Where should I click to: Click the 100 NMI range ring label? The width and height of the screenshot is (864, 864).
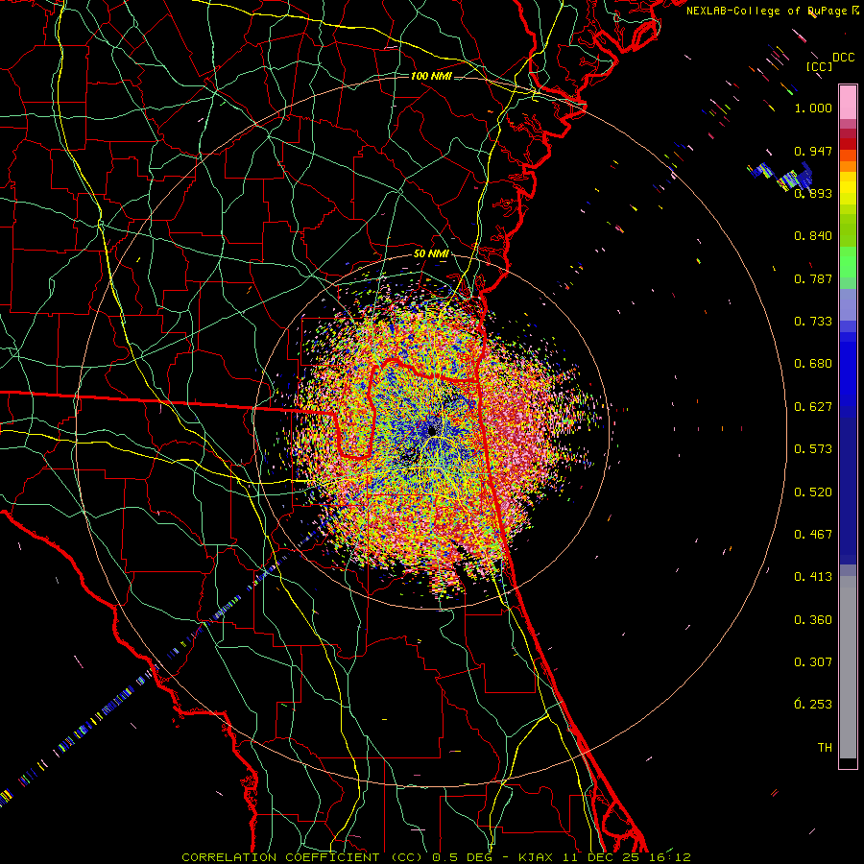[x=431, y=76]
